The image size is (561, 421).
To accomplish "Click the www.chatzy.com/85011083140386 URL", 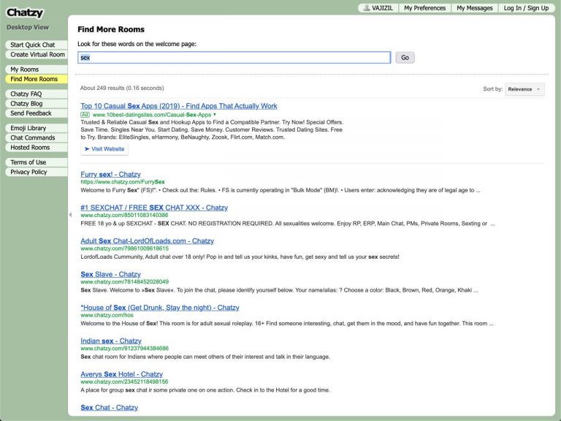I will (124, 215).
